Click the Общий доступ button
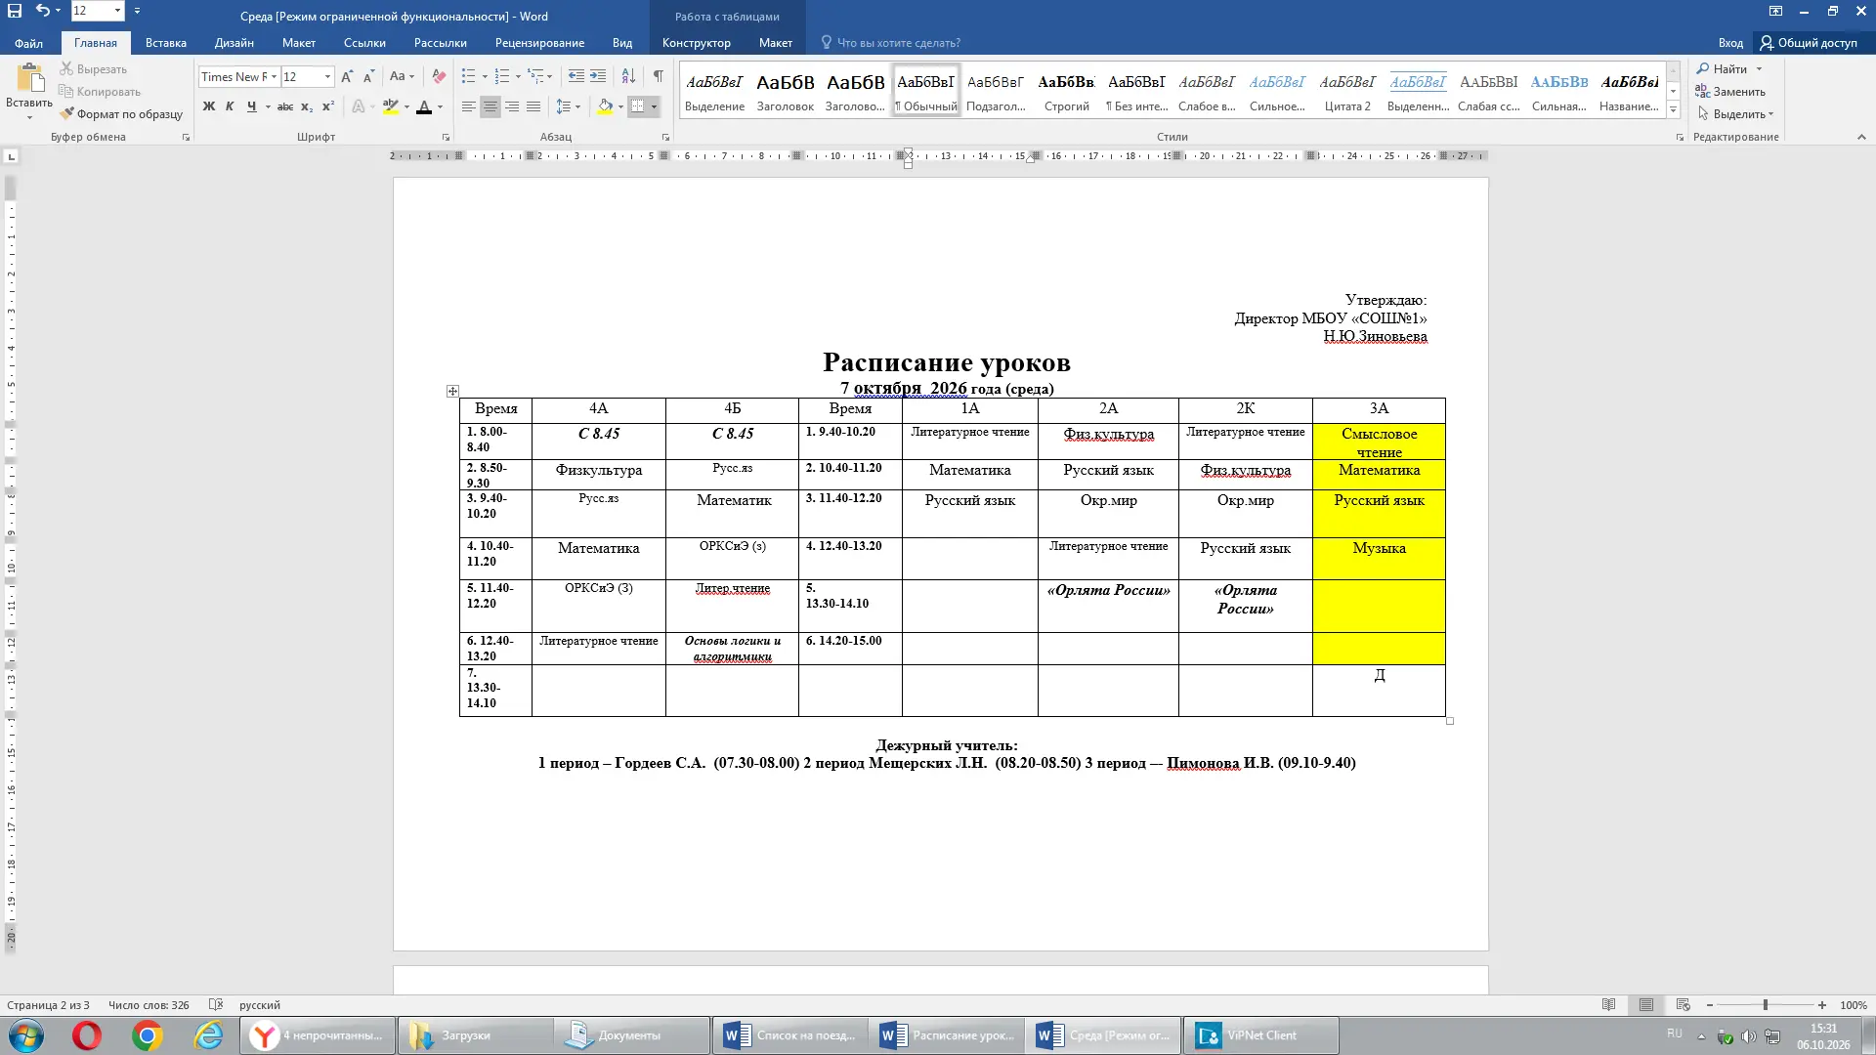 coord(1809,43)
